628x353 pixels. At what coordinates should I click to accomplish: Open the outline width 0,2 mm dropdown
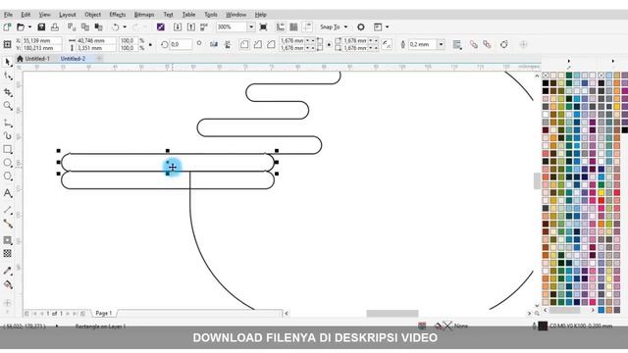click(441, 44)
